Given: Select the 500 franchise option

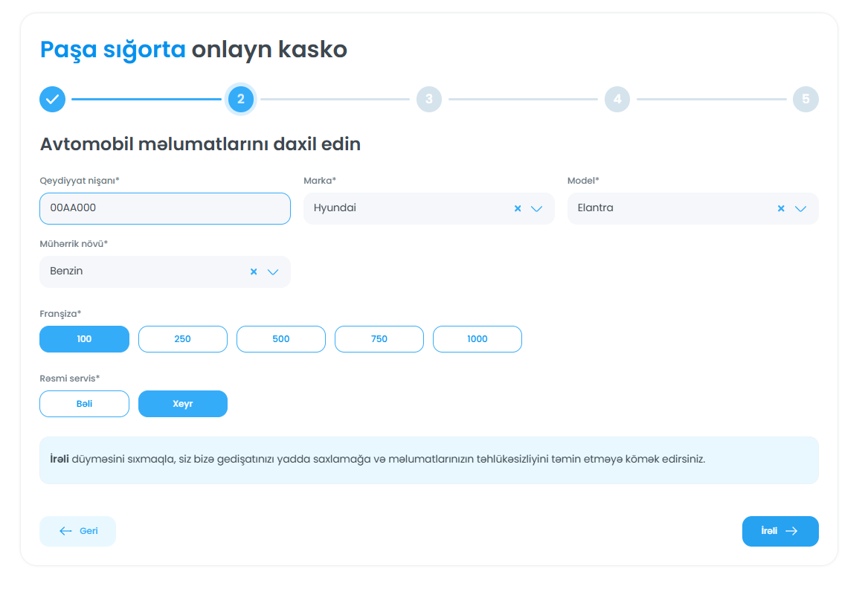Looking at the screenshot, I should point(280,339).
